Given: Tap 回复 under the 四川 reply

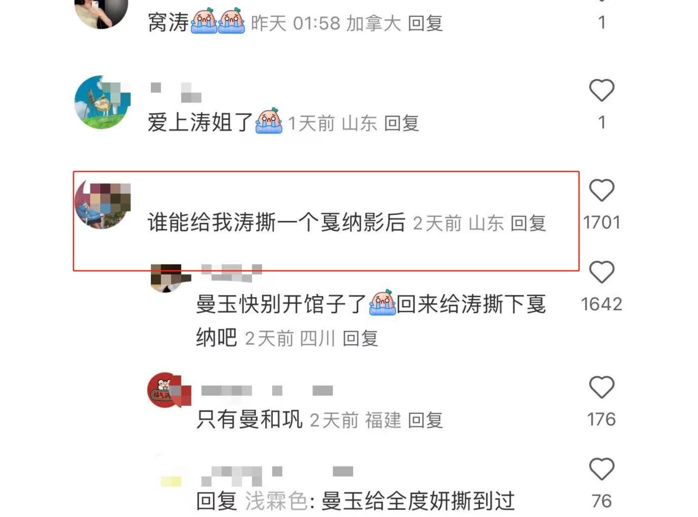Looking at the screenshot, I should coord(360,339).
